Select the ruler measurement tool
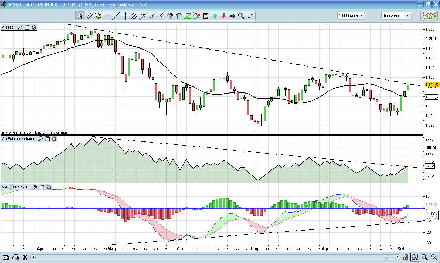 tap(89, 16)
